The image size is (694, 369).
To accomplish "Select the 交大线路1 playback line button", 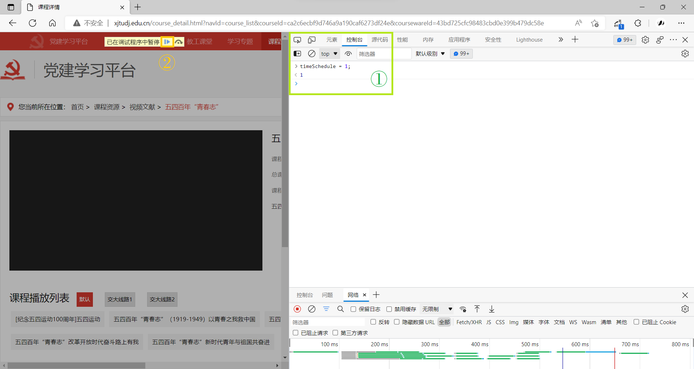I will pyautogui.click(x=120, y=299).
